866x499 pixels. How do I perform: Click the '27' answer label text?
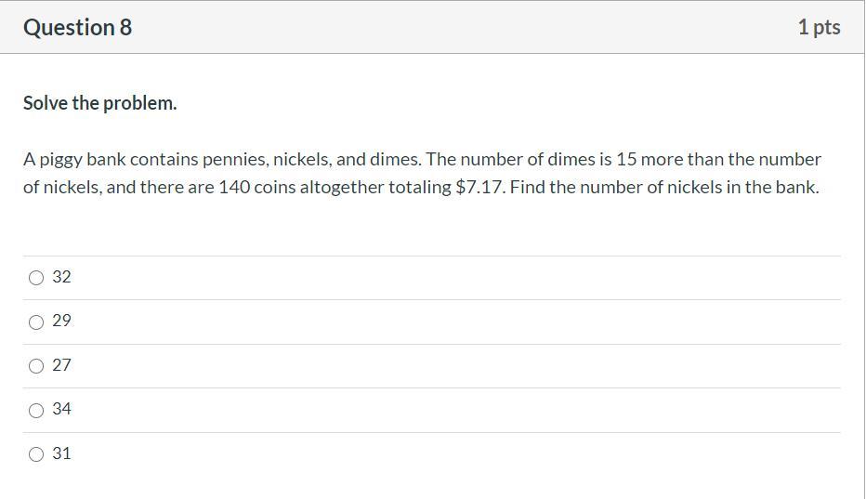pos(61,365)
